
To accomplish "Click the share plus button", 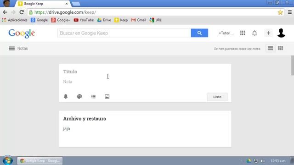I will click(268, 33).
